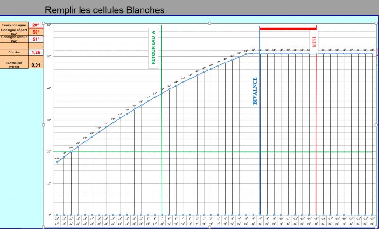
Task: Click the Courbe value cell 1,25
Action: [36, 53]
